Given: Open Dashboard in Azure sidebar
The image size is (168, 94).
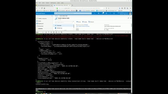Looking at the screenshot, I should pyautogui.click(x=40, y=23).
